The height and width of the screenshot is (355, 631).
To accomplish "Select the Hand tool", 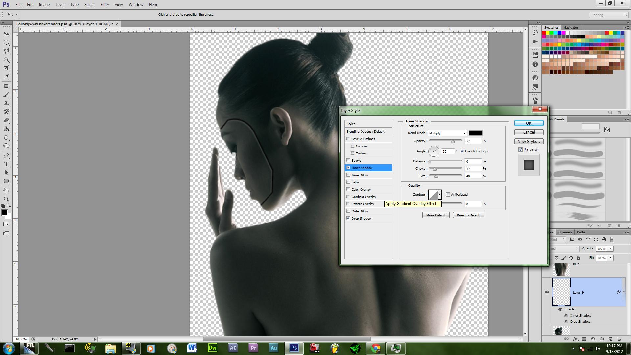I will (x=6, y=191).
